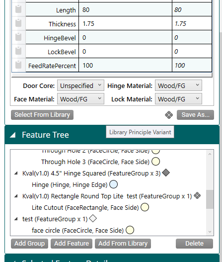Click the empty diamond icon on test group
The image size is (222, 262).
click(x=93, y=218)
